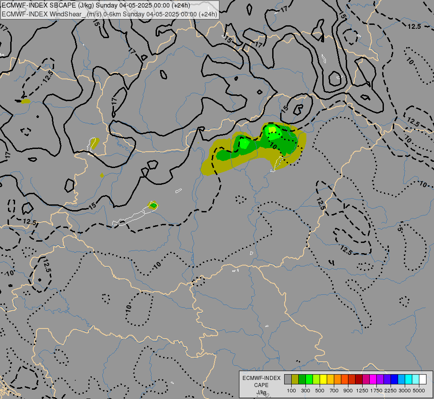Pick the yellow-green legend swatch
The image size is (434, 399).
pyautogui.click(x=316, y=379)
